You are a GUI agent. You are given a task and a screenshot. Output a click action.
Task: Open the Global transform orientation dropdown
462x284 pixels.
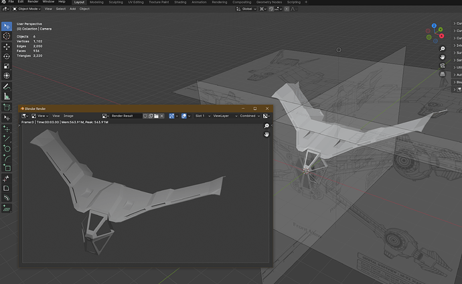point(246,9)
